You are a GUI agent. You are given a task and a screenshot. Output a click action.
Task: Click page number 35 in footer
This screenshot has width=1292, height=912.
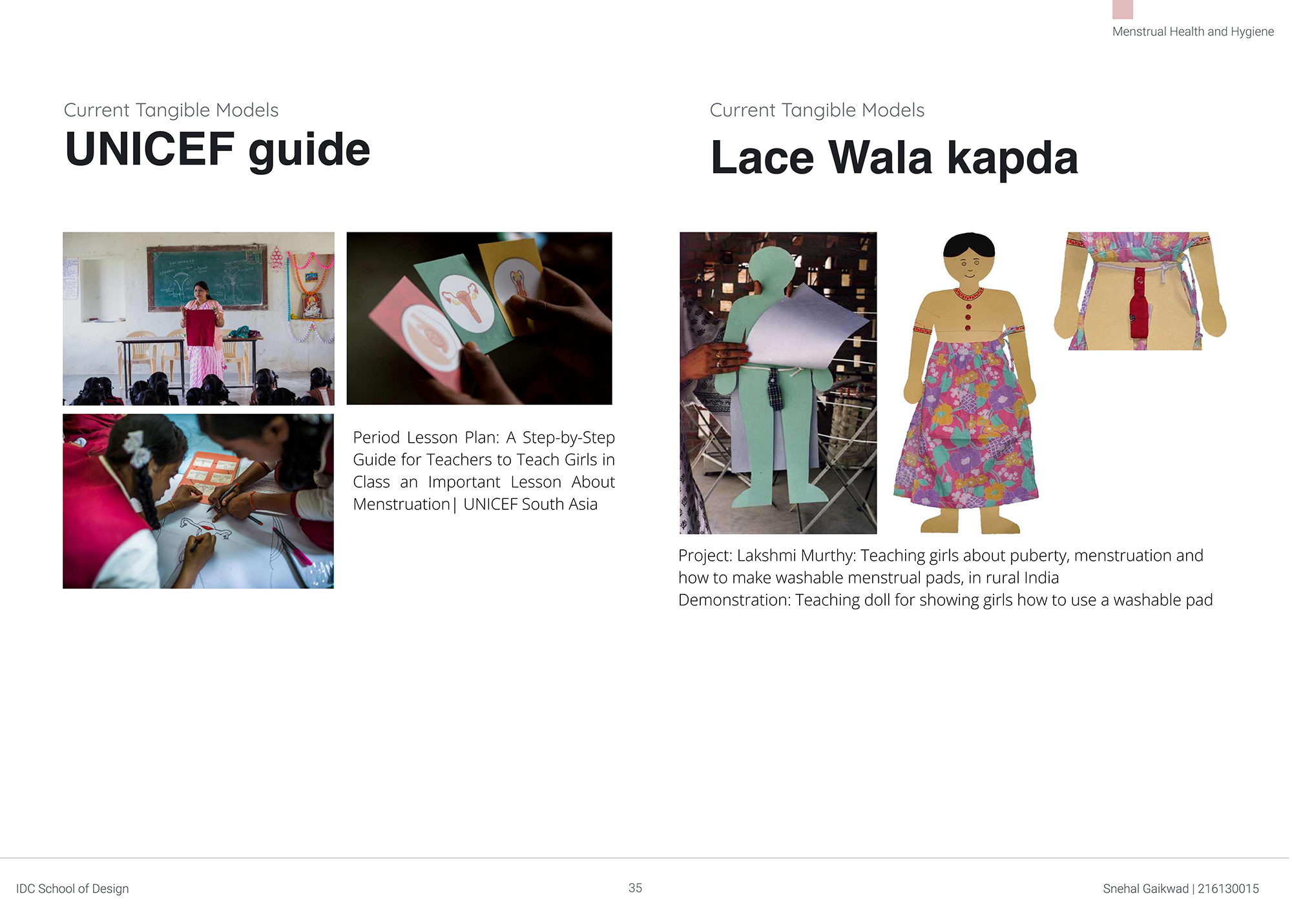[x=635, y=888]
